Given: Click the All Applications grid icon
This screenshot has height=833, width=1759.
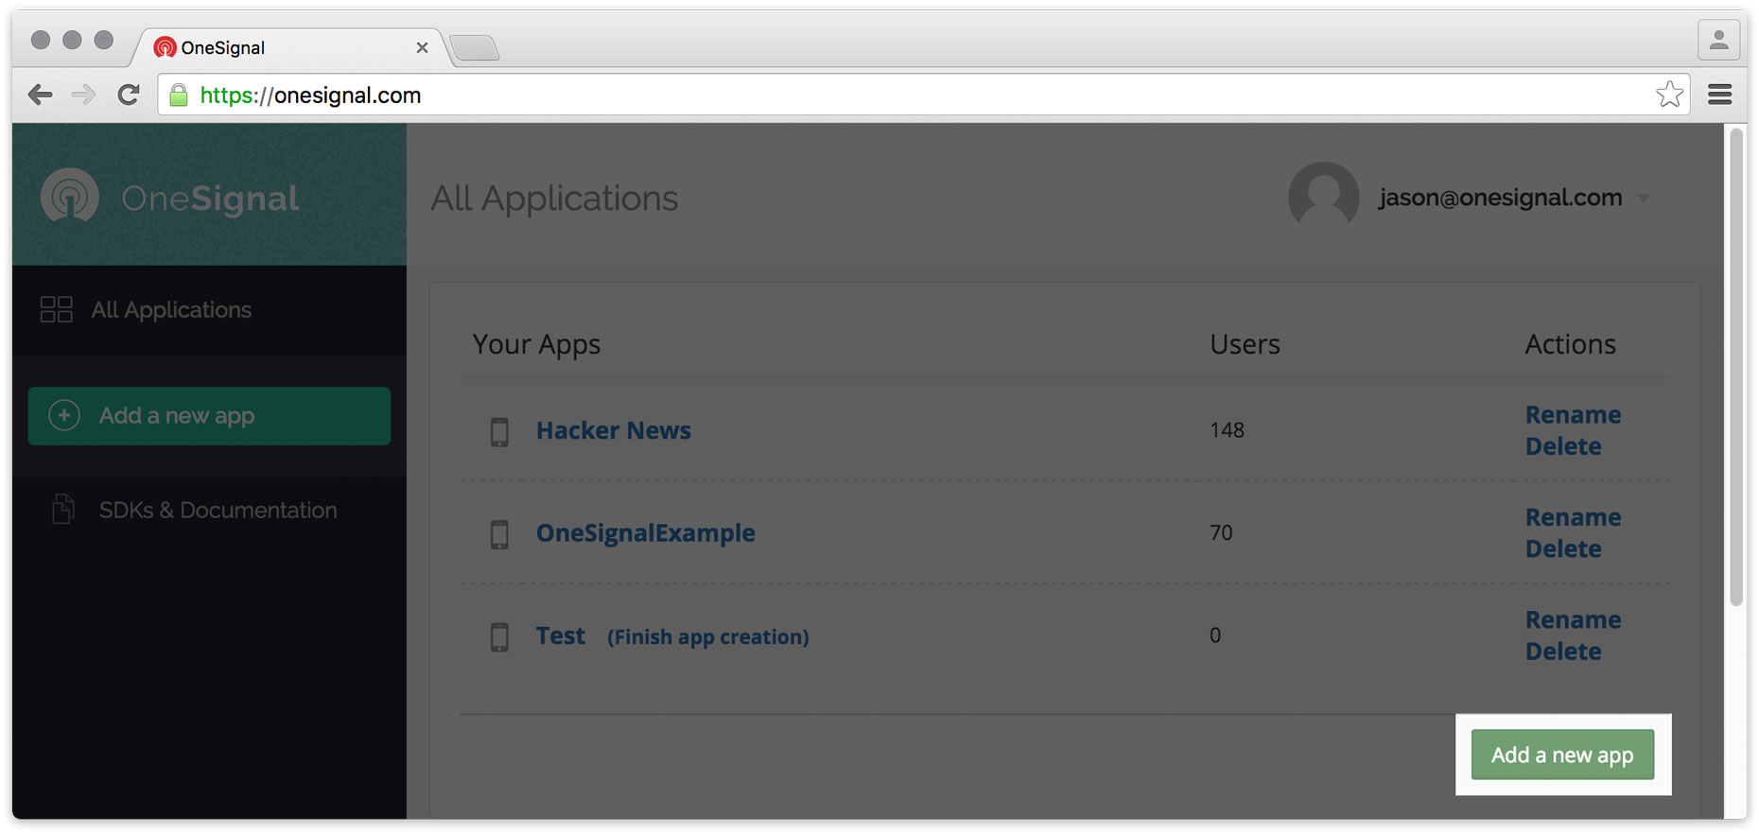Looking at the screenshot, I should tap(56, 309).
